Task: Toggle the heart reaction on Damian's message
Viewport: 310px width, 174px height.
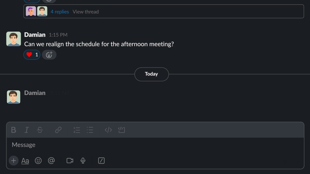Action: 32,55
